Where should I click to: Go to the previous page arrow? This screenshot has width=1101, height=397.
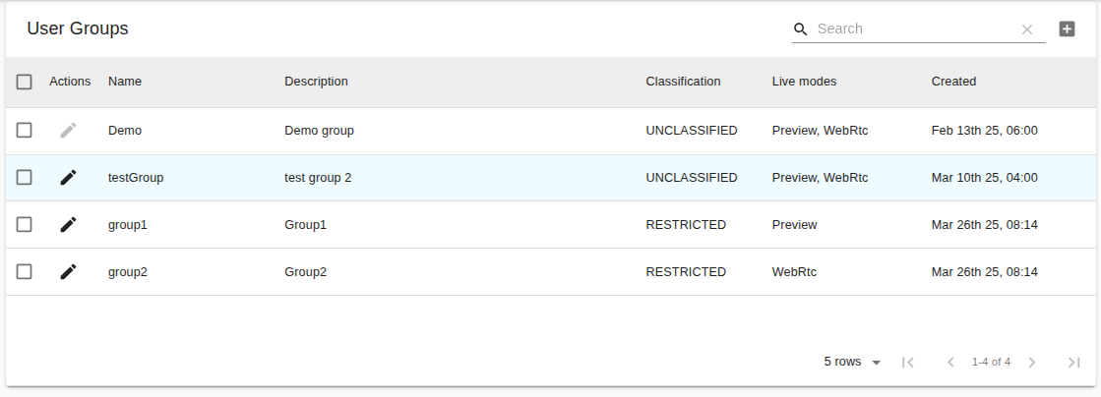click(x=950, y=362)
